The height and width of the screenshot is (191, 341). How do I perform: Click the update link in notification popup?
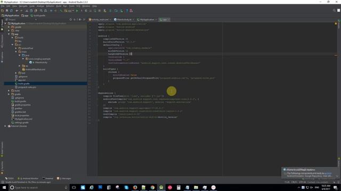328,173
